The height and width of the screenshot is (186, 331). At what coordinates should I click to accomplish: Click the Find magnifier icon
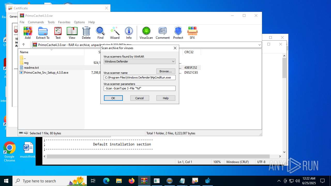(x=100, y=33)
